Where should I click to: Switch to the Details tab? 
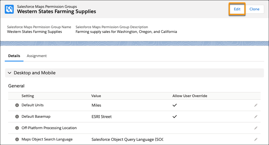(14, 56)
